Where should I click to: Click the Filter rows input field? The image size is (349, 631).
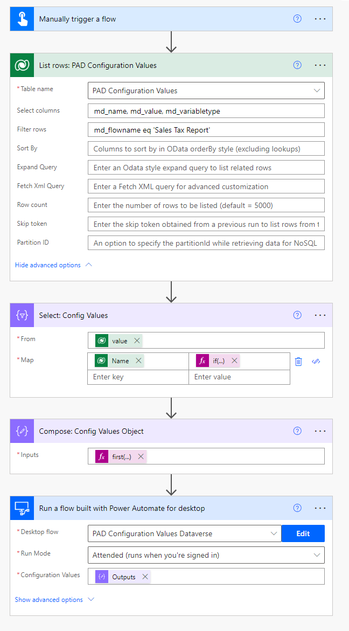tap(206, 130)
